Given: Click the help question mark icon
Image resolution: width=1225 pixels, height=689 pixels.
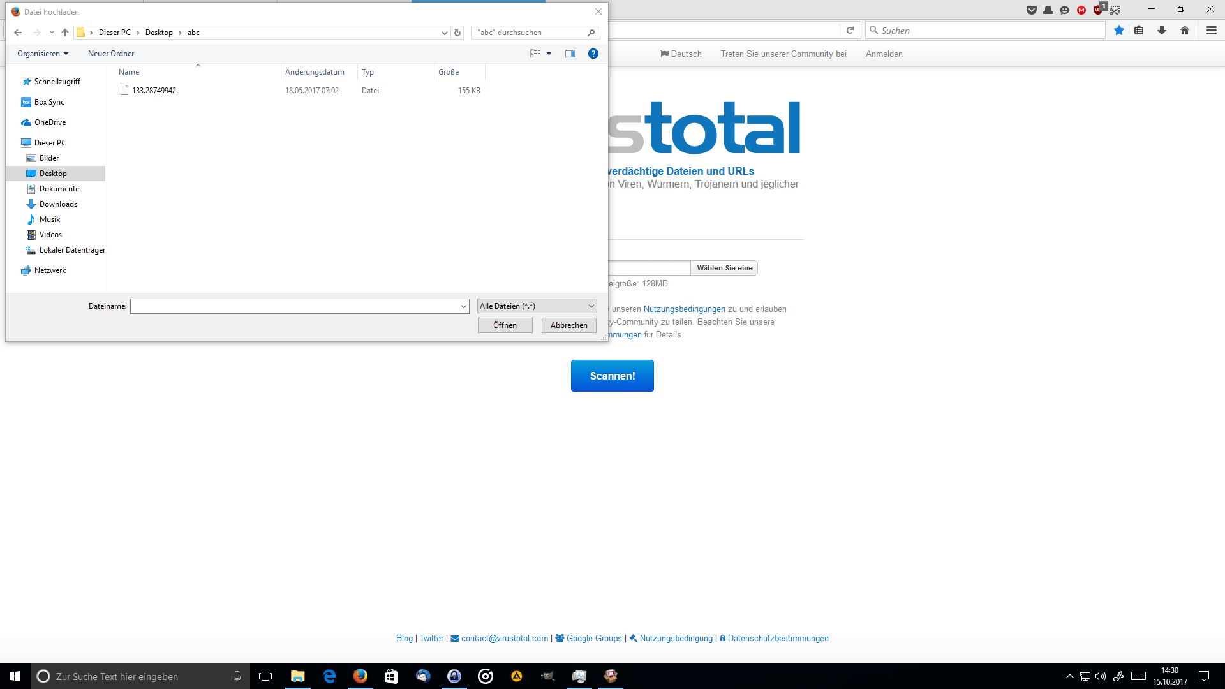Looking at the screenshot, I should [593, 54].
